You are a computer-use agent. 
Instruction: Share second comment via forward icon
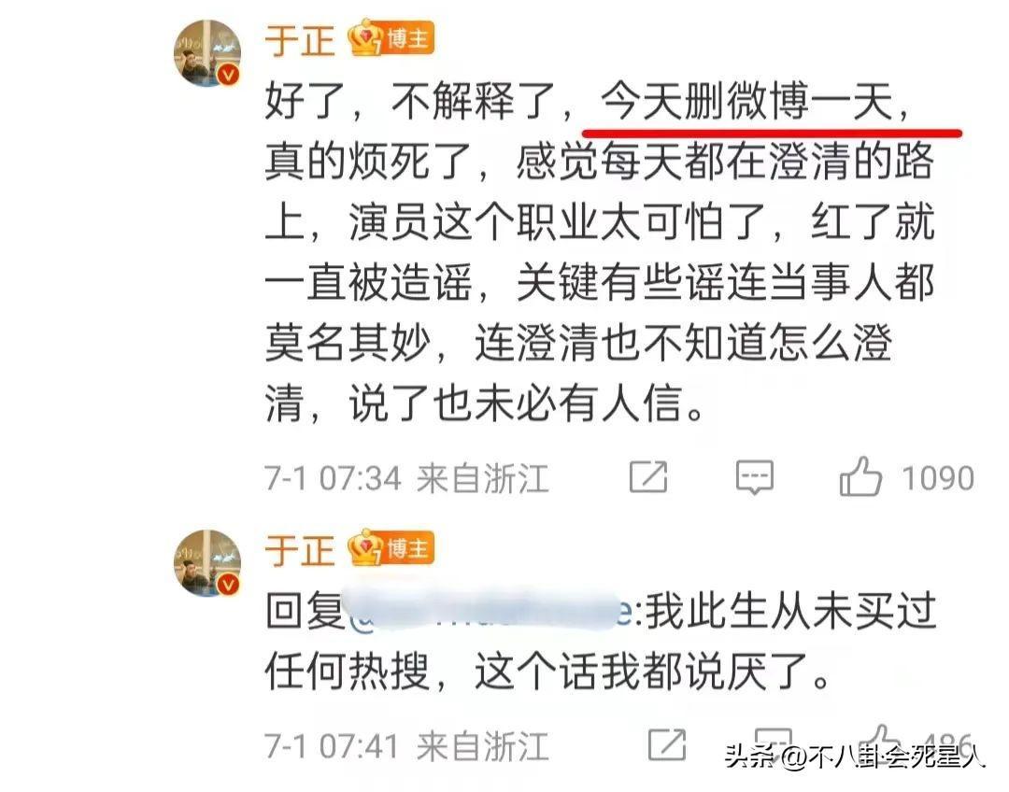coord(667,745)
